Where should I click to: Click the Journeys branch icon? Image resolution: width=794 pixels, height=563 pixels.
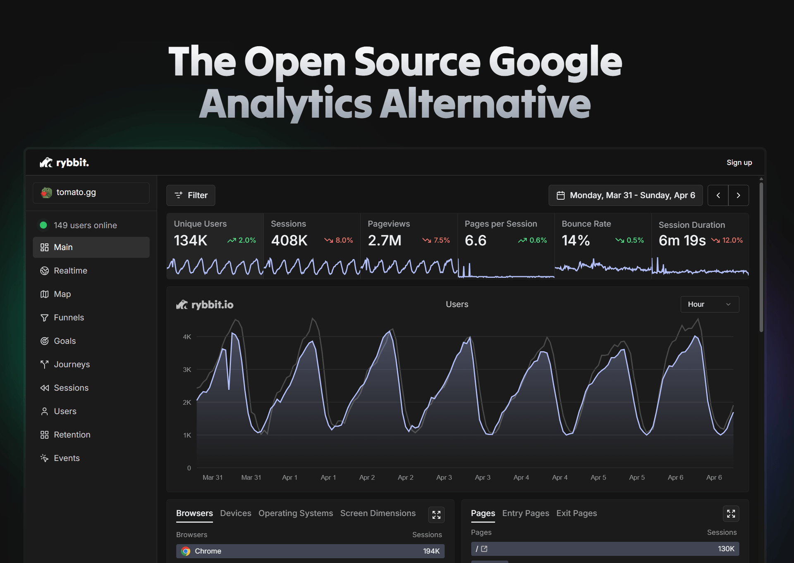(44, 365)
